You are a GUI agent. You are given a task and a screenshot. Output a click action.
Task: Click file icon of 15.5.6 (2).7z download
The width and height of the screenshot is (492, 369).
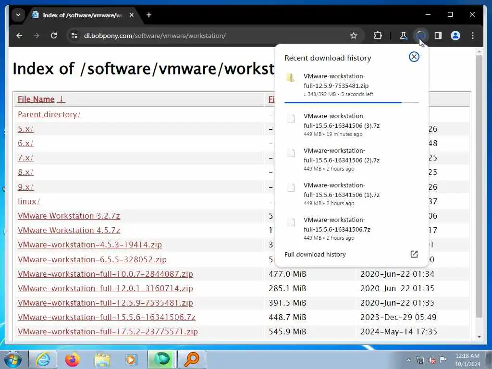tap(291, 153)
